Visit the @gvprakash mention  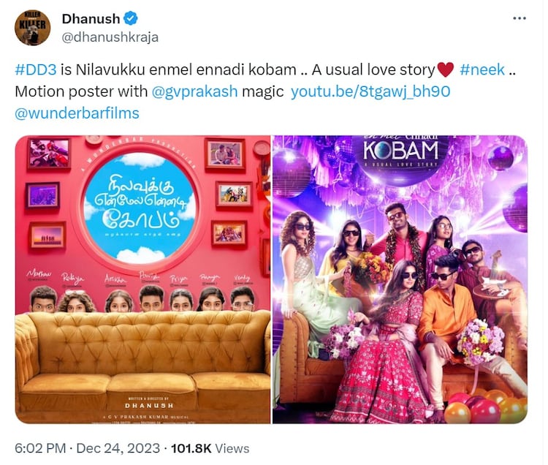click(x=194, y=91)
